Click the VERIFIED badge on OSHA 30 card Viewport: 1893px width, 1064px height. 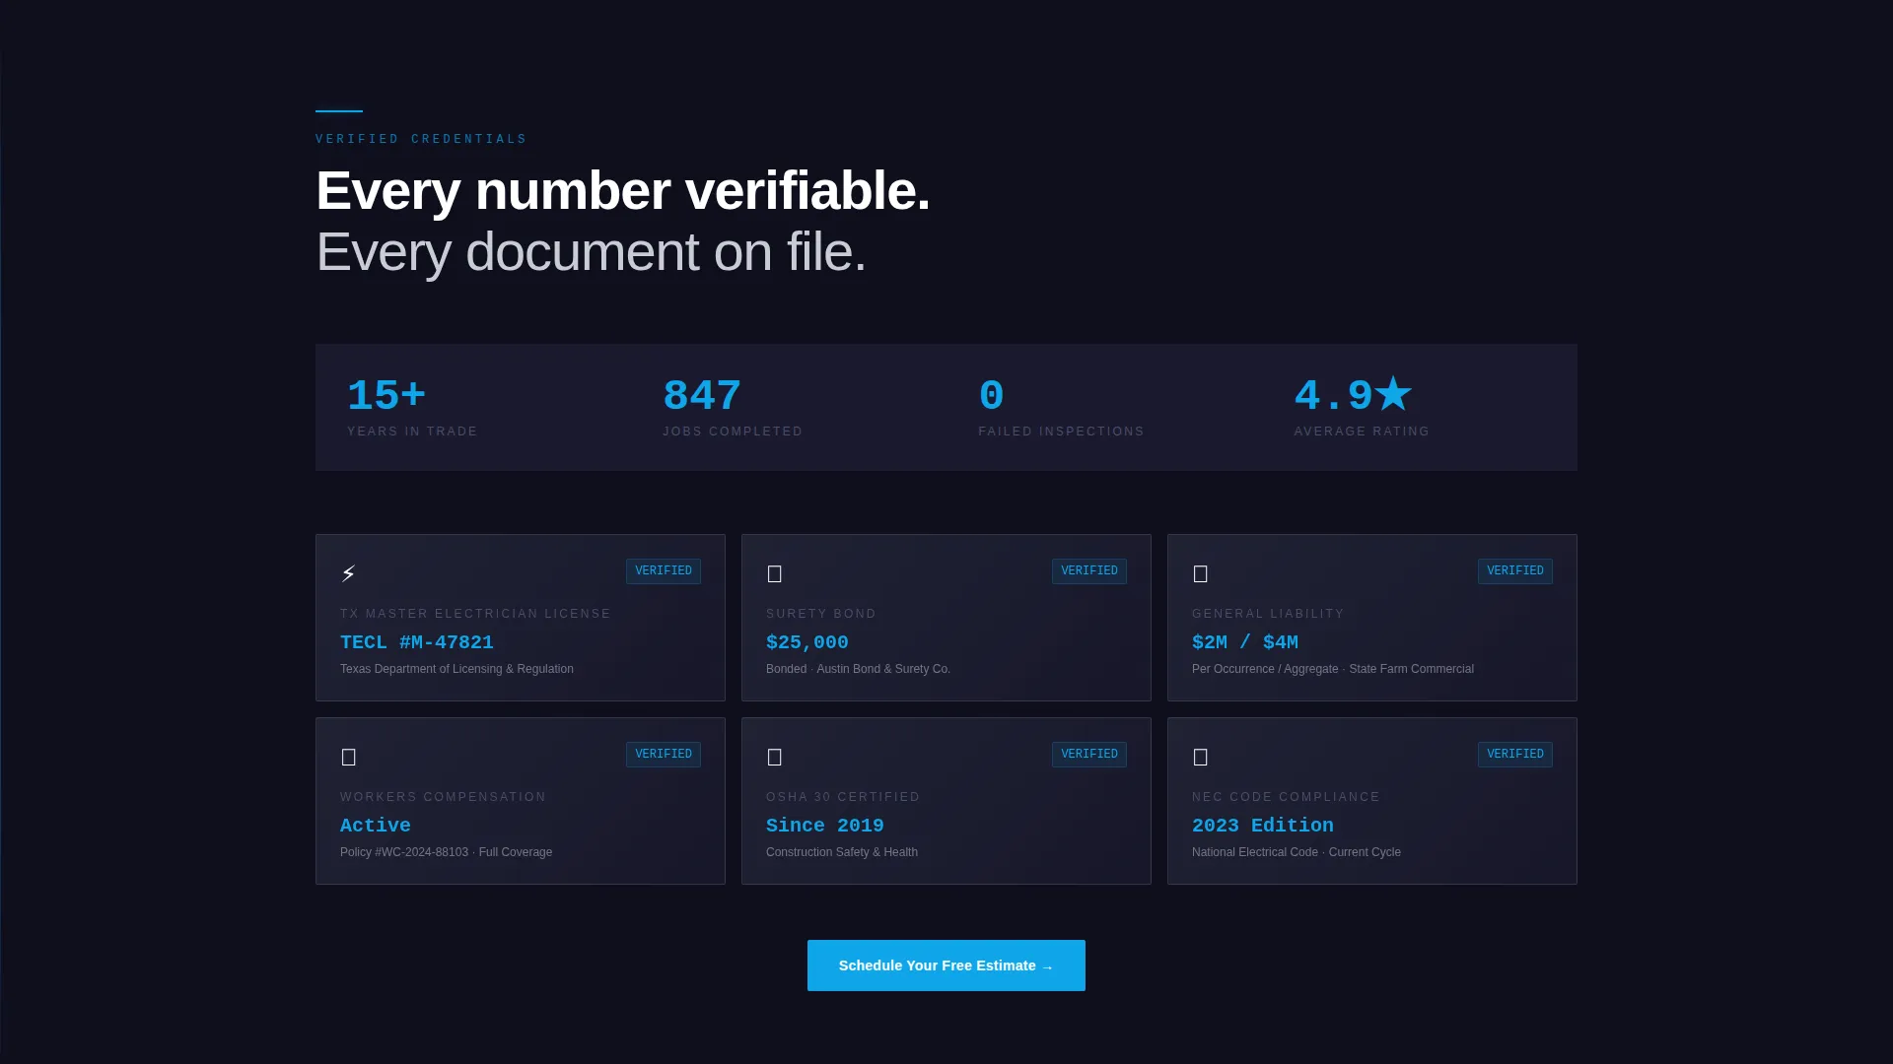point(1089,755)
